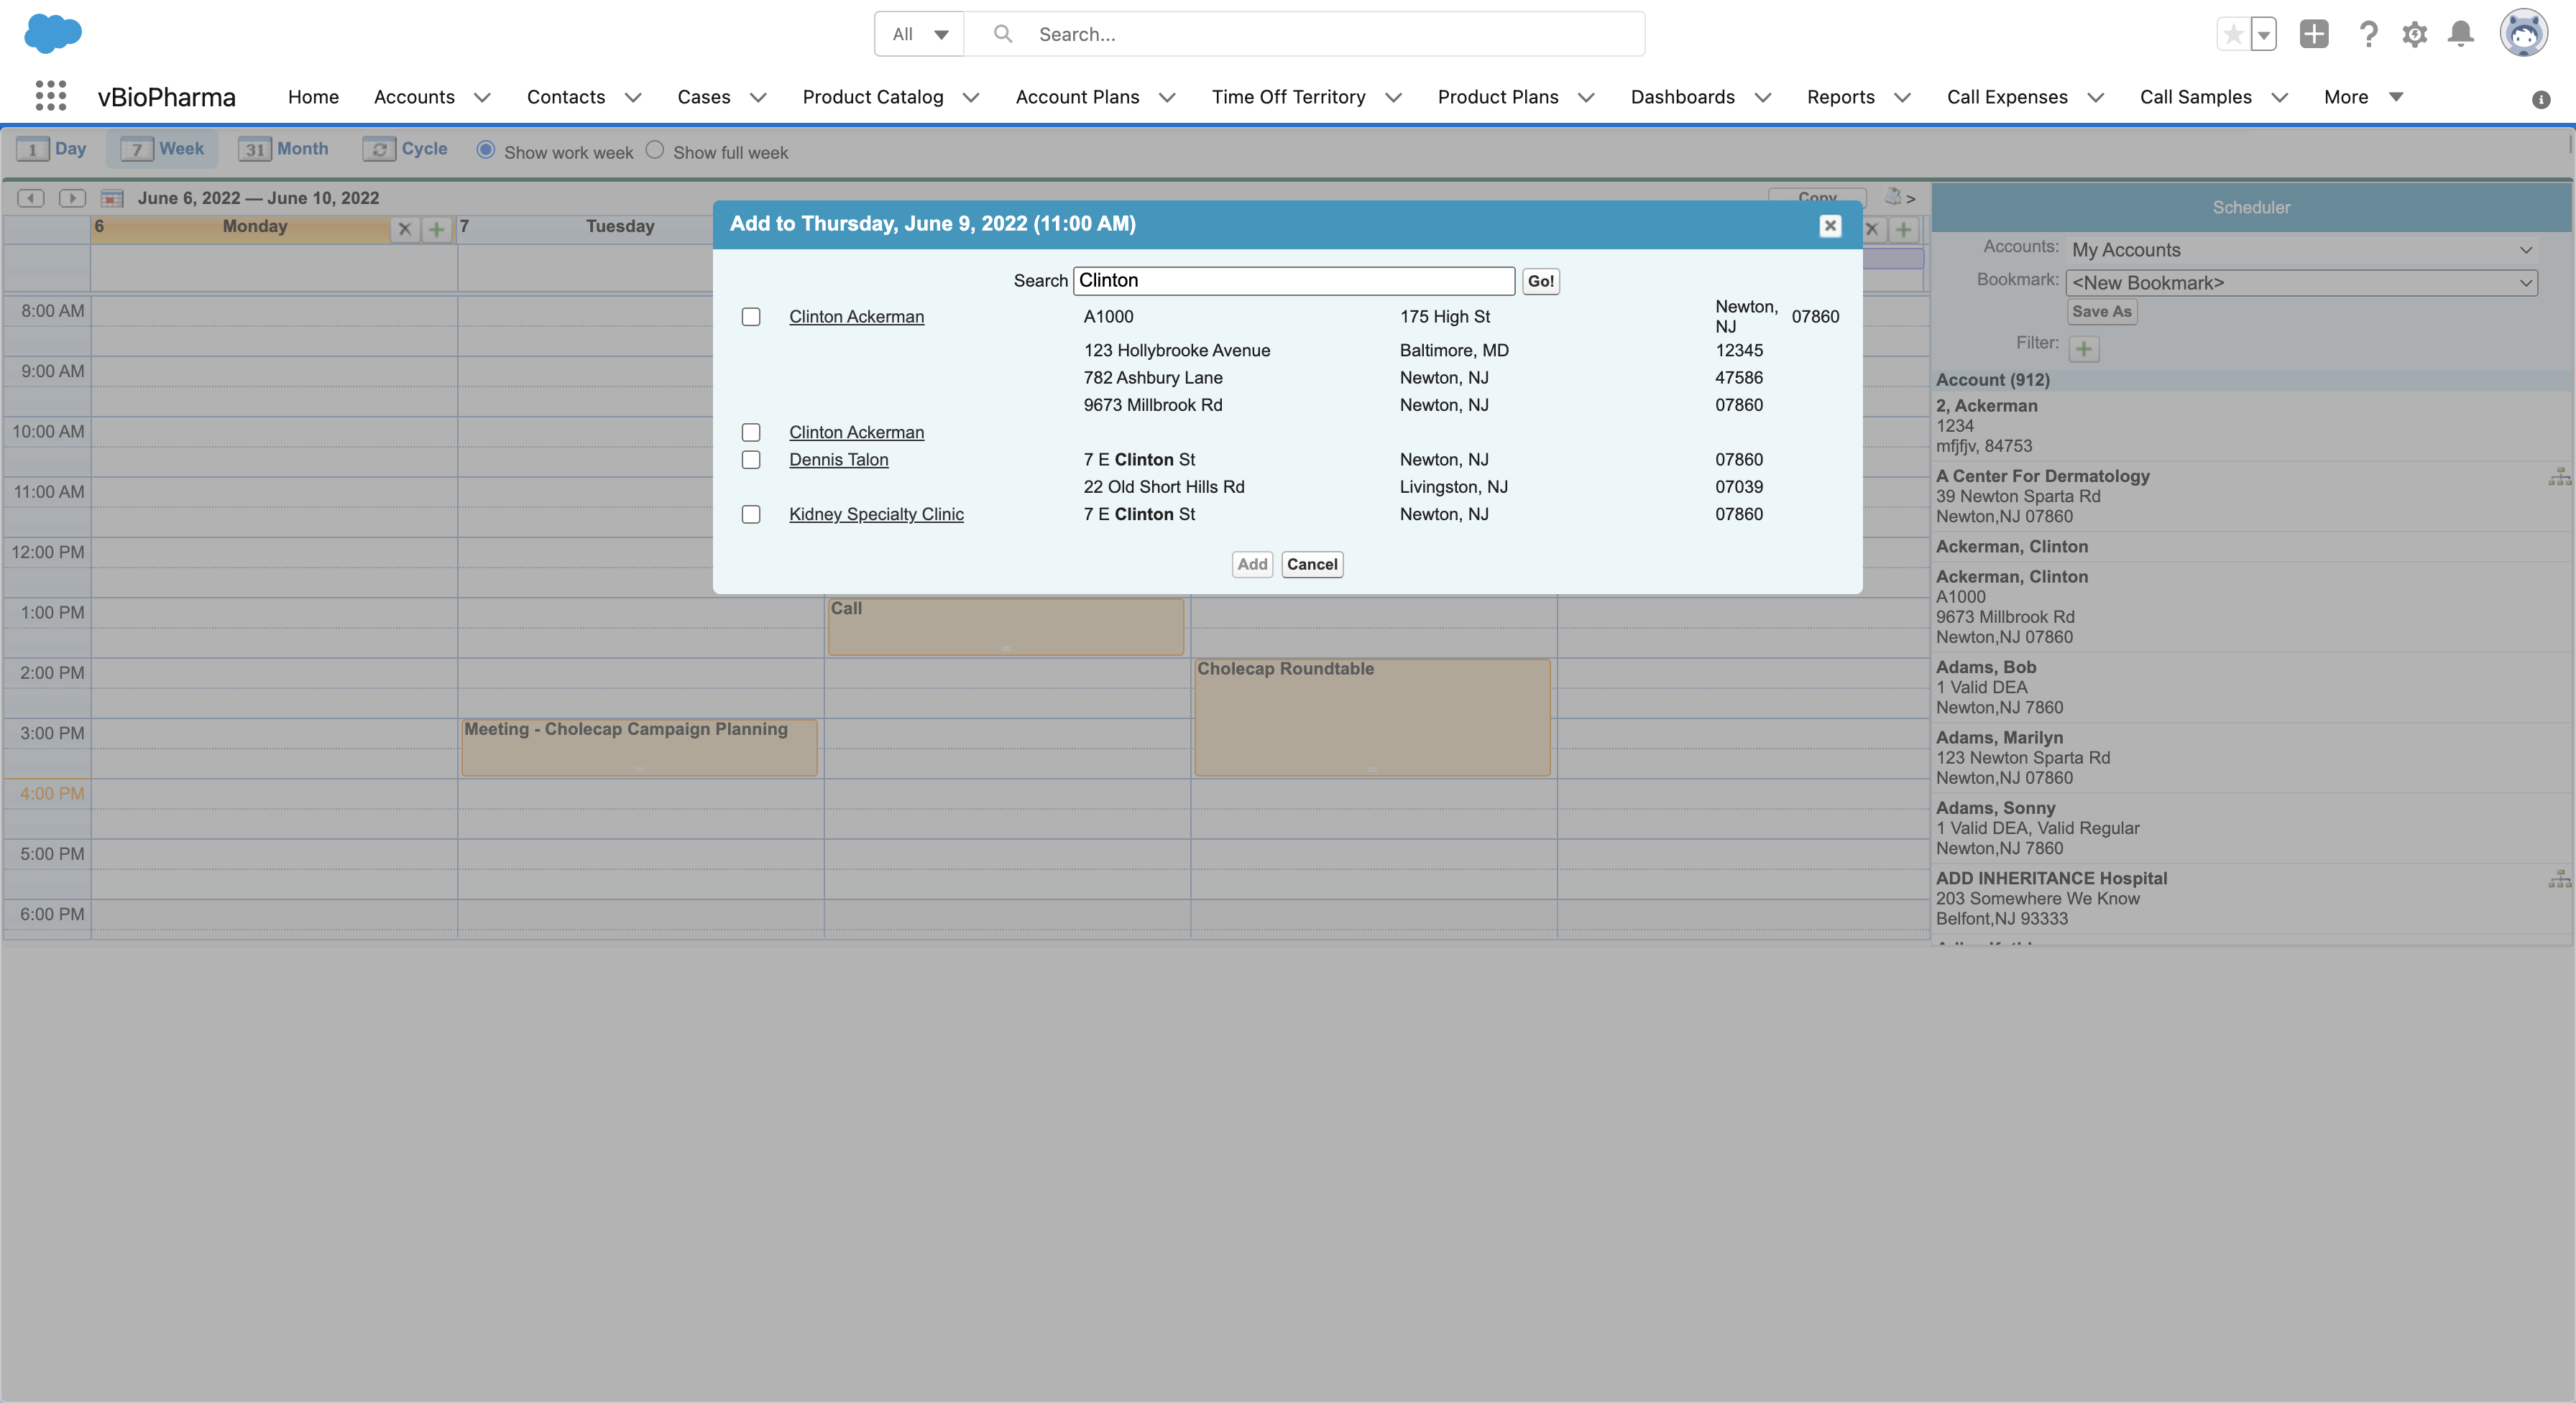This screenshot has width=2576, height=1403.
Task: Check the Dennis Talon checkbox
Action: (751, 460)
